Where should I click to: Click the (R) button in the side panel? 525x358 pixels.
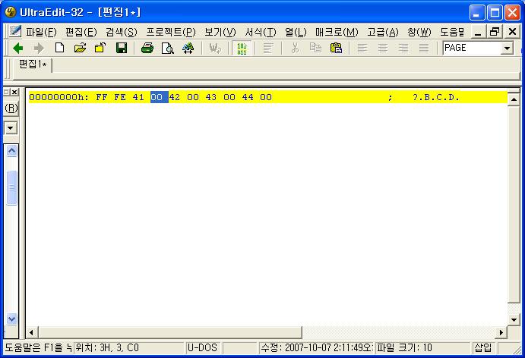point(11,108)
